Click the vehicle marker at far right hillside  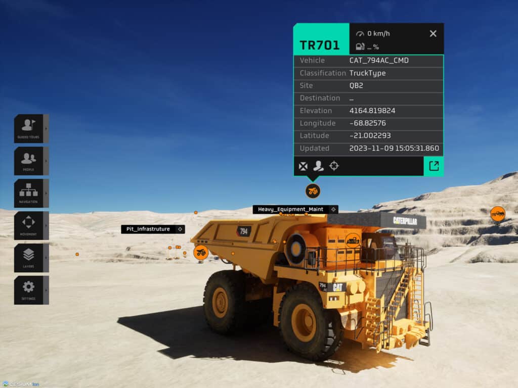click(x=498, y=214)
